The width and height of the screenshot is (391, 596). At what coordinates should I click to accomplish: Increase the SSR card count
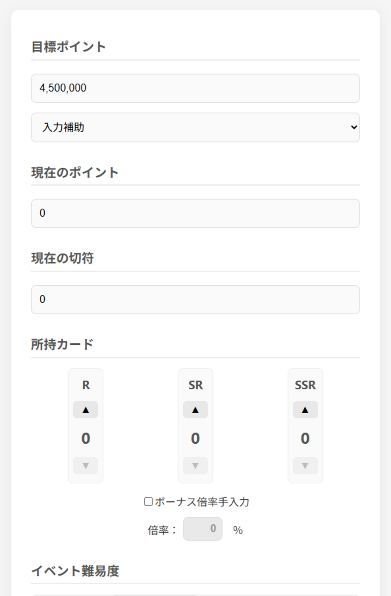[x=305, y=409]
